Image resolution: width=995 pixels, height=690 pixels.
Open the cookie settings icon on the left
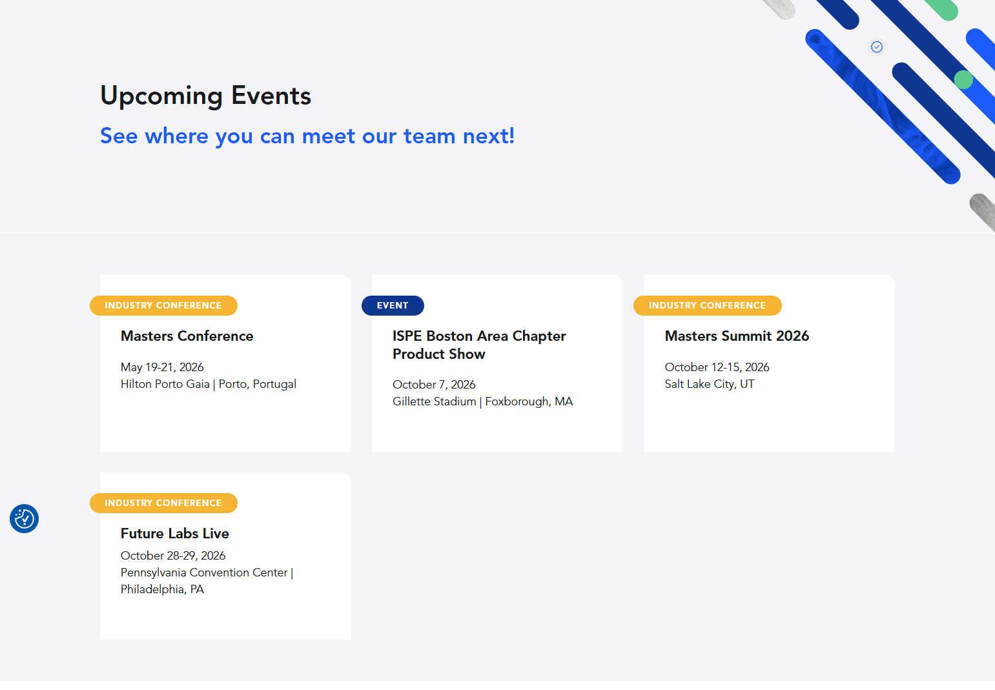[x=24, y=518]
